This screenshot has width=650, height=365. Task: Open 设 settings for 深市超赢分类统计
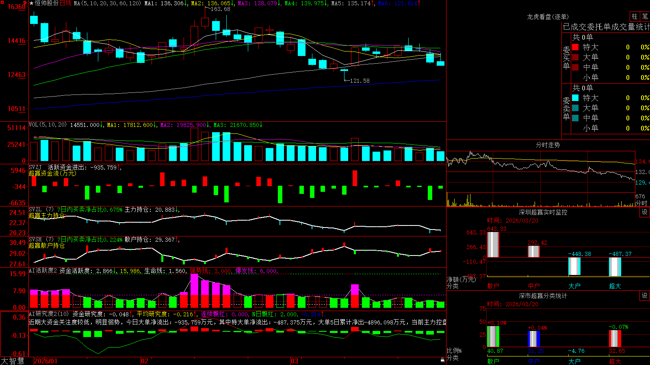[645, 296]
